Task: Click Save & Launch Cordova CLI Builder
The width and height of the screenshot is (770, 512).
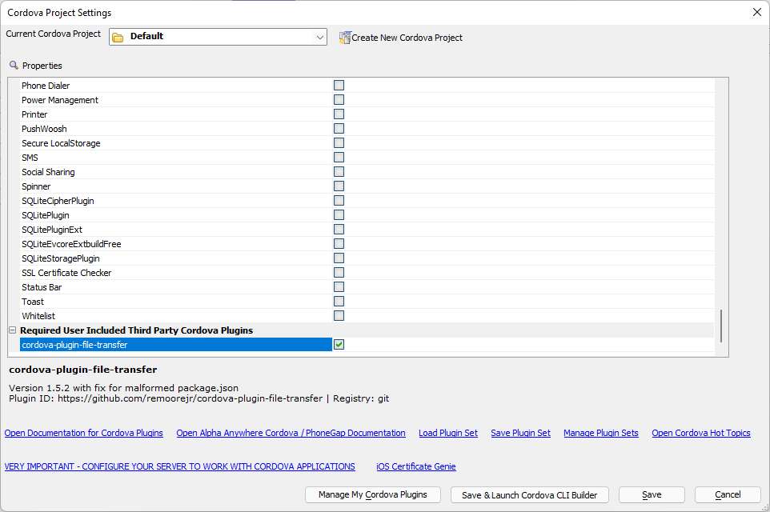Action: click(x=529, y=495)
